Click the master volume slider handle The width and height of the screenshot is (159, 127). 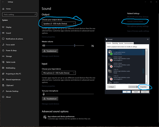click(x=75, y=45)
